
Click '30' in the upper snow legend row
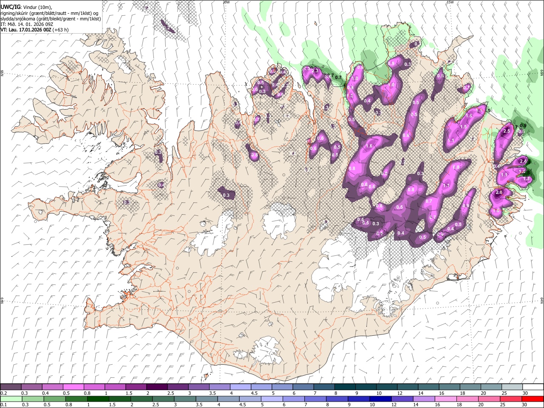tap(525, 394)
